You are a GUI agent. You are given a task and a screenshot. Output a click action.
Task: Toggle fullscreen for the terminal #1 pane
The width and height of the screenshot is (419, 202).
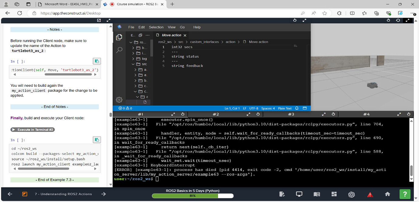[173, 114]
